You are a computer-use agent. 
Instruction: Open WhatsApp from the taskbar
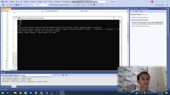(25, 93)
